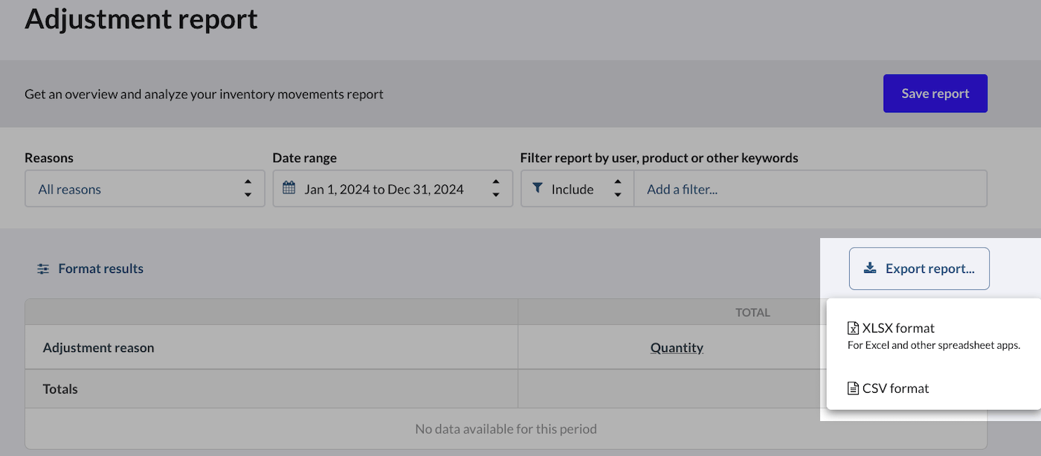Viewport: 1041px width, 456px height.
Task: Expand the Date range selector arrows
Action: 496,189
